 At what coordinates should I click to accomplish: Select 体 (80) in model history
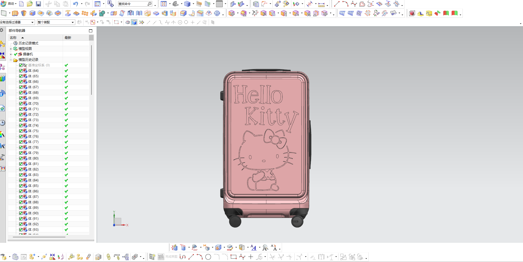(x=33, y=158)
